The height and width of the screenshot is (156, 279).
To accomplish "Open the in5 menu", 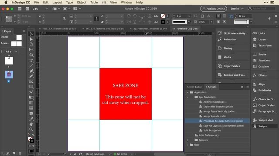I will [x=104, y=3].
